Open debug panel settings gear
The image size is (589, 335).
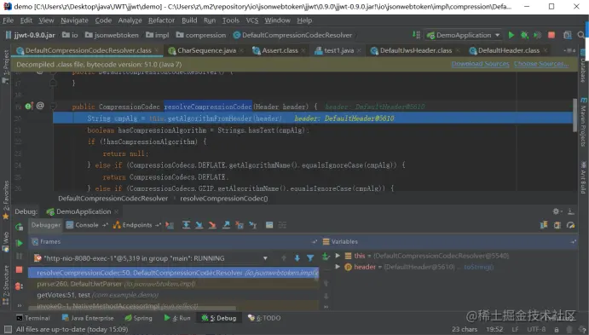click(557, 211)
